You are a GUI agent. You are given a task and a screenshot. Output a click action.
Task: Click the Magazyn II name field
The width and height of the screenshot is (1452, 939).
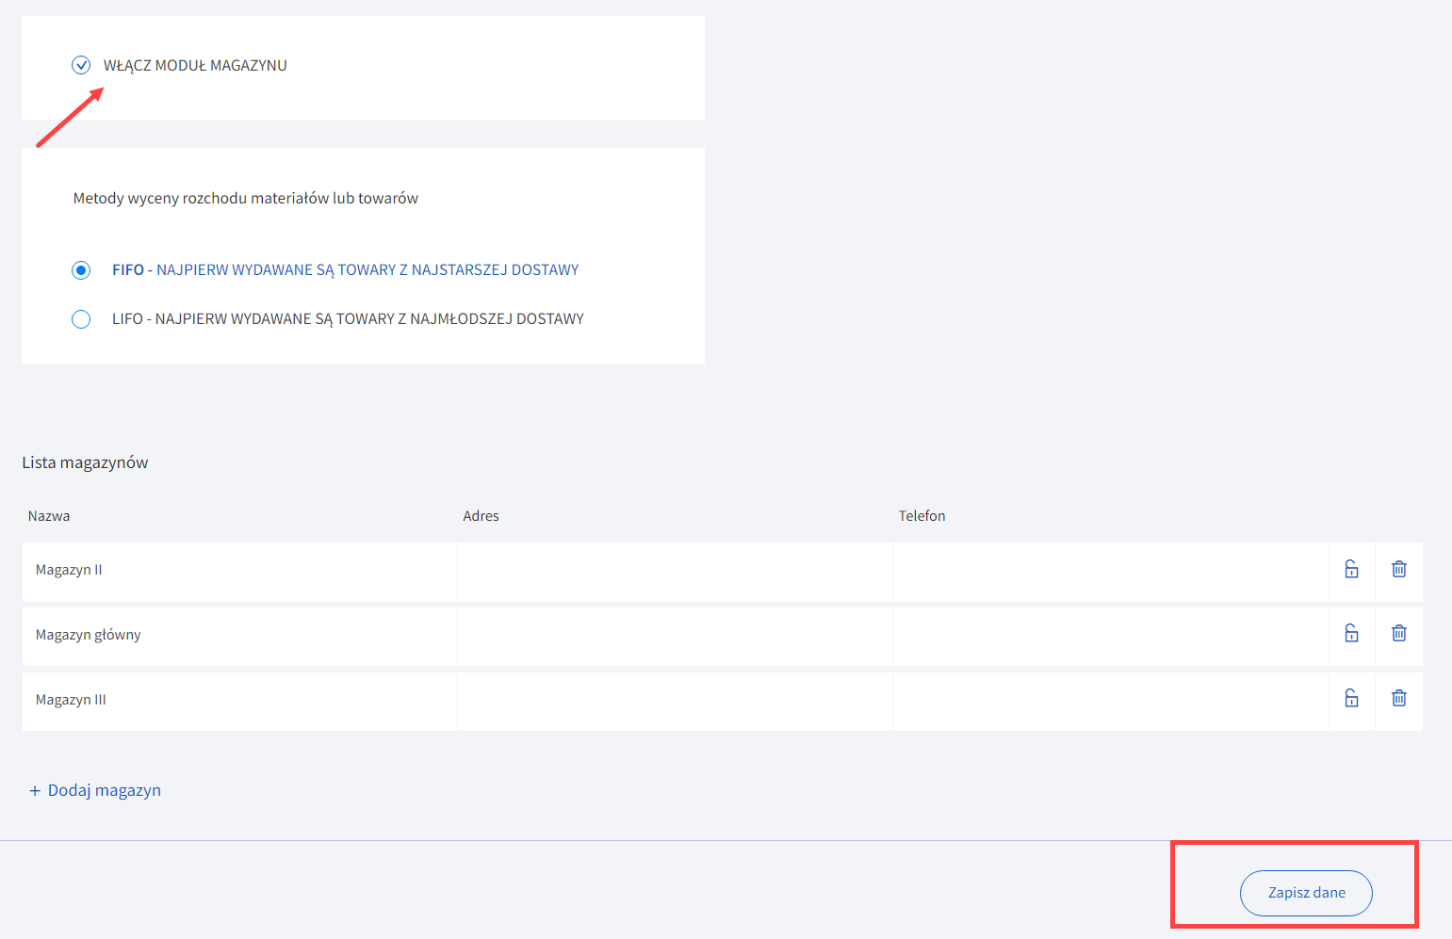[x=239, y=571]
